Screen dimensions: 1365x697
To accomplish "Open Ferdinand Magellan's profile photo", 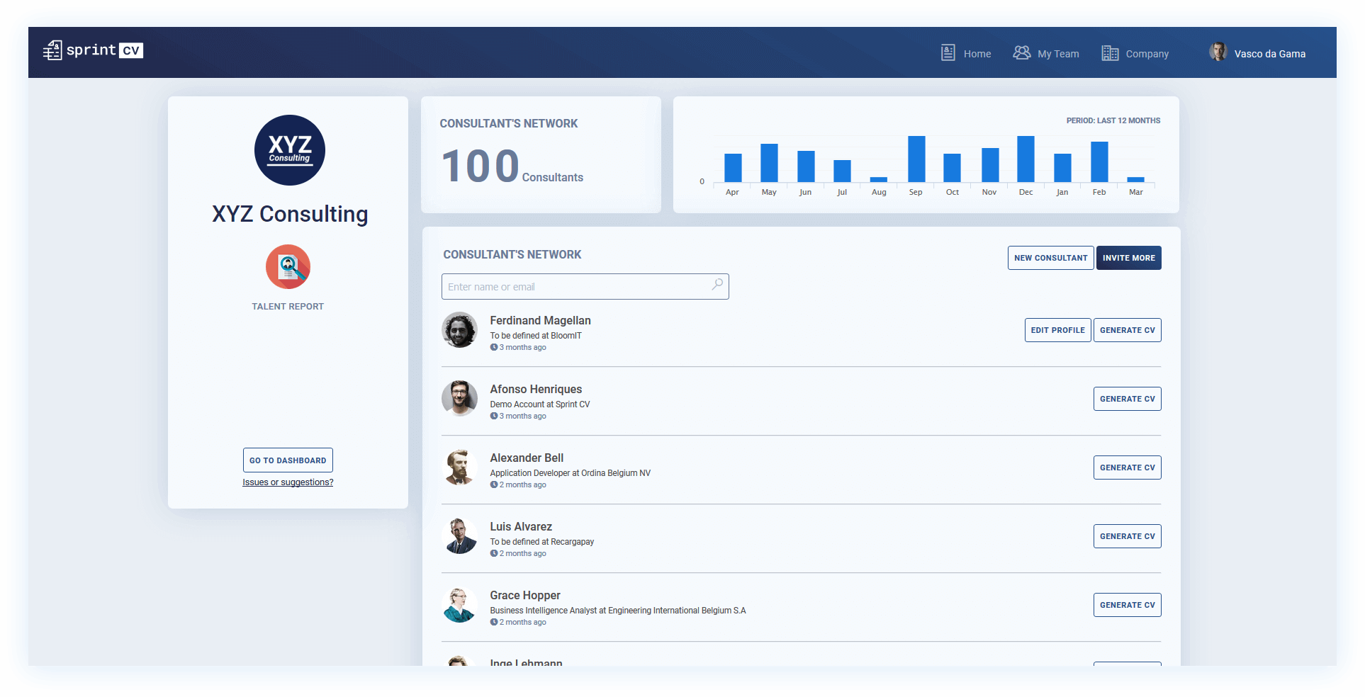I will 459,330.
